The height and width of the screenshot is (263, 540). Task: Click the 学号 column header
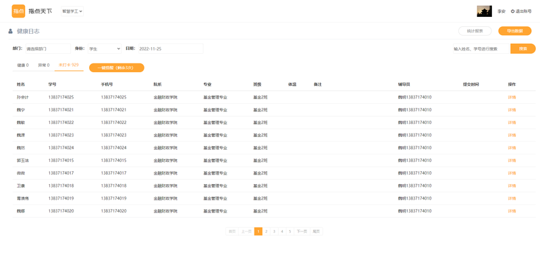coord(53,84)
